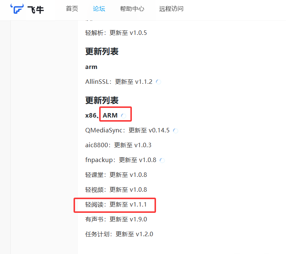The image size is (286, 254).
Task: Click the 飞牛 bull logo icon
Action: tap(17, 9)
